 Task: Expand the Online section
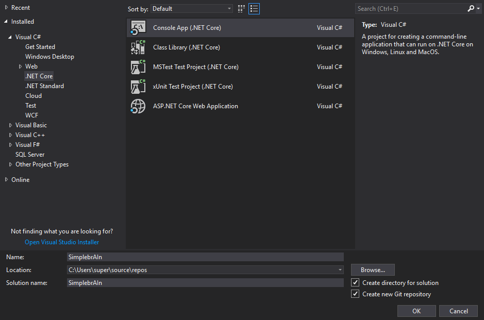click(7, 180)
